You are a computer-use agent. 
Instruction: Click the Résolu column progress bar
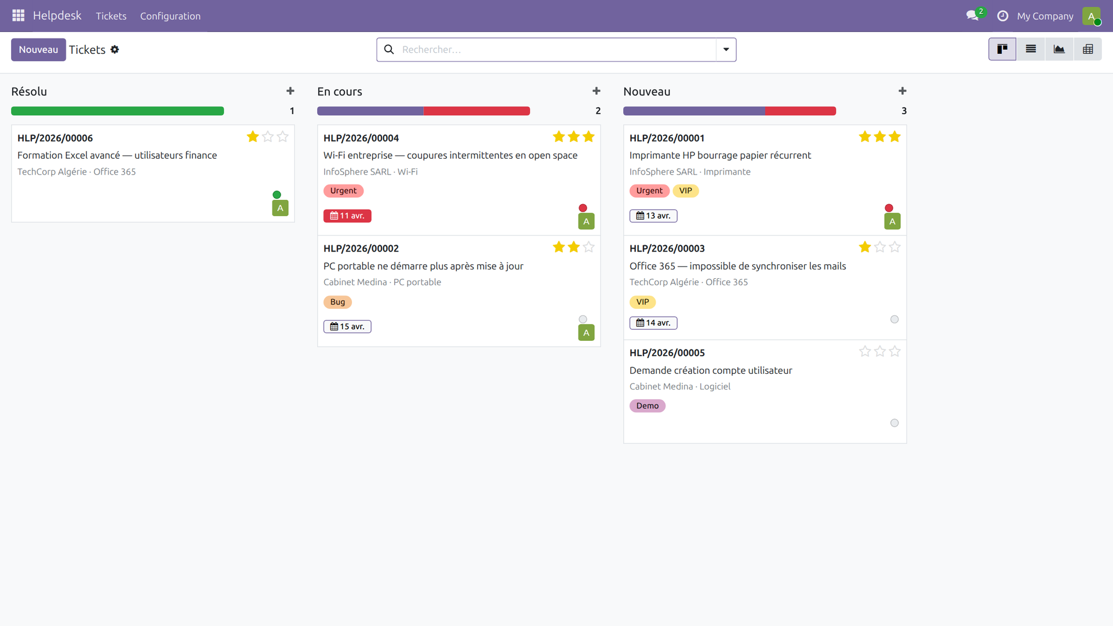118,111
